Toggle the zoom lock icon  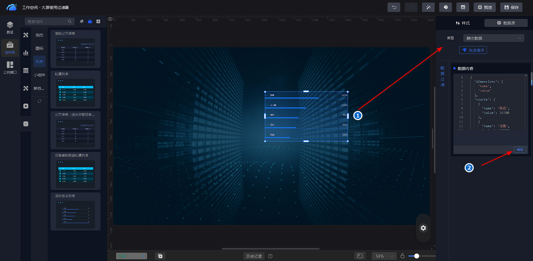402,256
